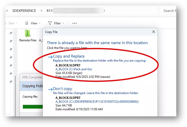Click destination file name under Don't copy

(68, 98)
